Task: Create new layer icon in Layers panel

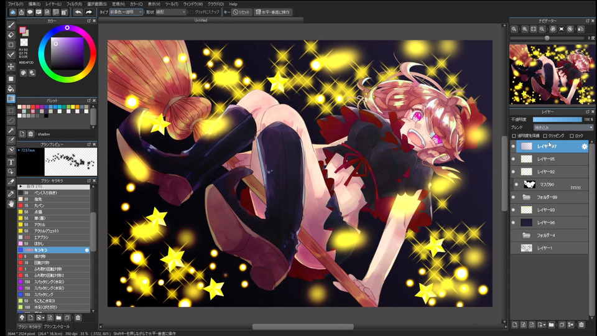Action: tap(515, 325)
